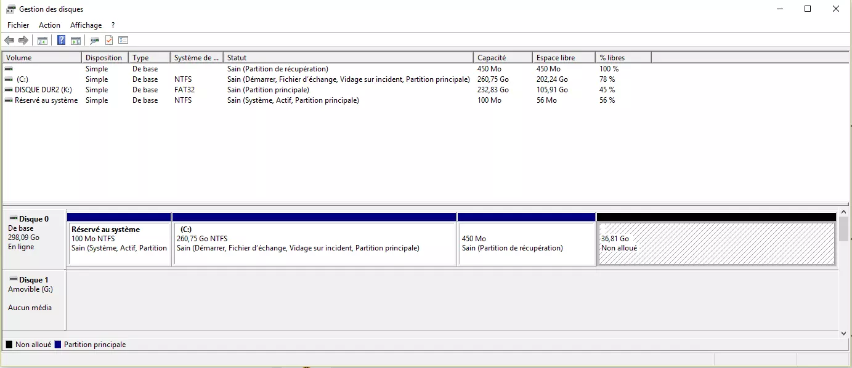This screenshot has height=368, width=852.
Task: Open the Affichage menu
Action: click(x=86, y=25)
